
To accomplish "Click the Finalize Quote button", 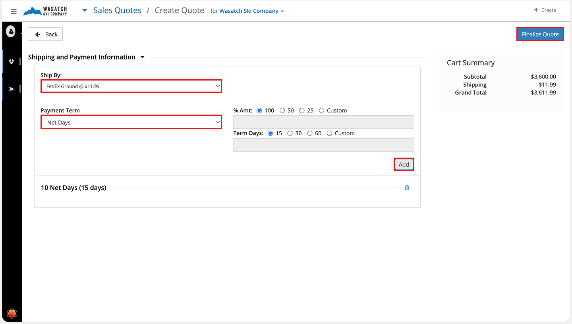I will coord(540,34).
